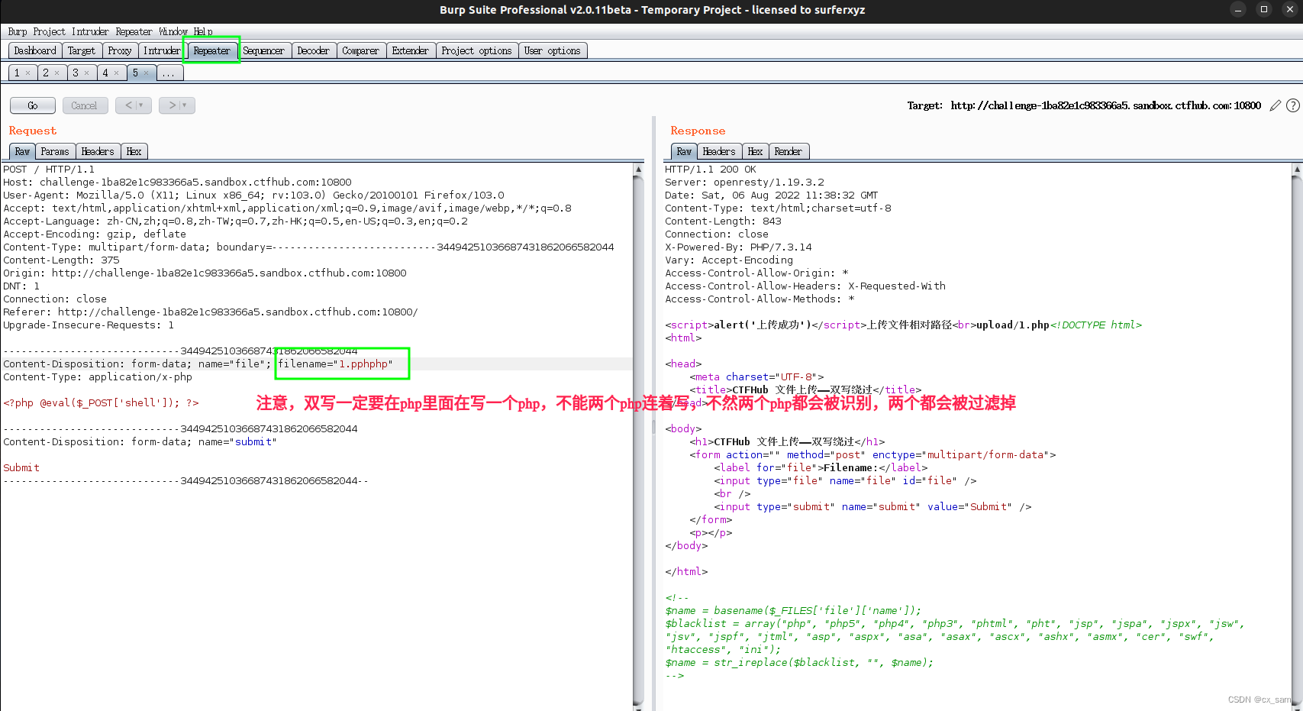Viewport: 1303px width, 711px height.
Task: Select the Repeater tool tab
Action: (x=212, y=50)
